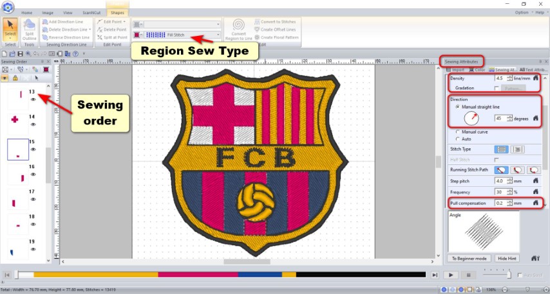Click the arrow pointer icon in Sewing Order panel
The image size is (550, 294).
tap(36, 78)
